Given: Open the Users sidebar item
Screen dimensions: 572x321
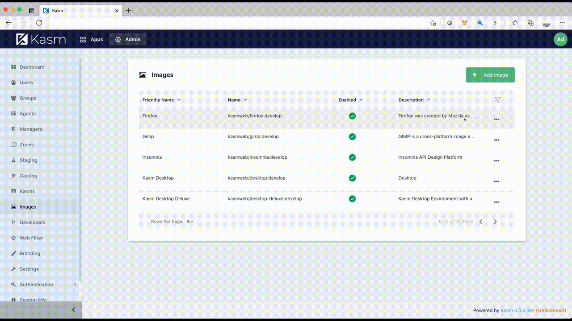Looking at the screenshot, I should coord(26,82).
